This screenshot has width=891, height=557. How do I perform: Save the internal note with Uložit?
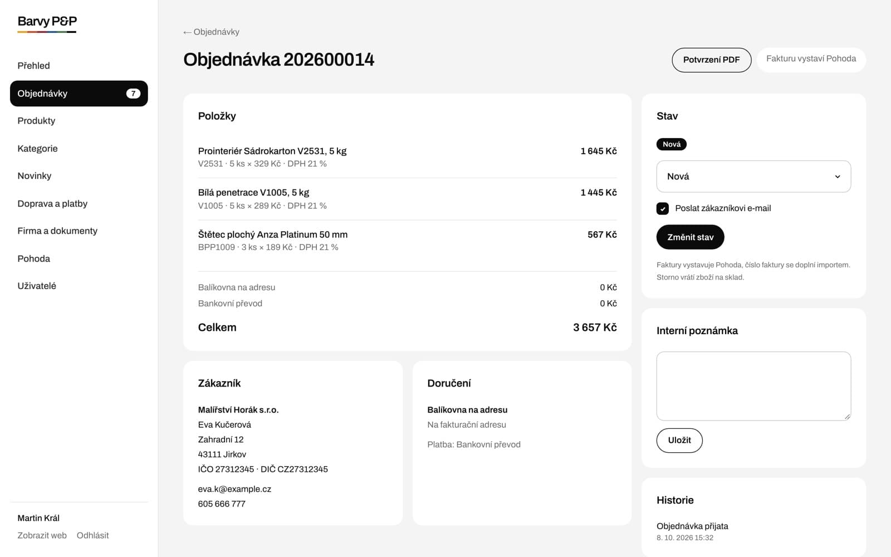tap(679, 441)
